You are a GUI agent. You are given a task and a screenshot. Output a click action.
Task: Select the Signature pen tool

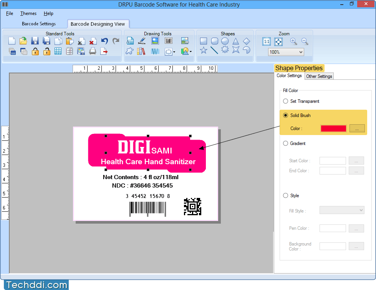(x=142, y=41)
